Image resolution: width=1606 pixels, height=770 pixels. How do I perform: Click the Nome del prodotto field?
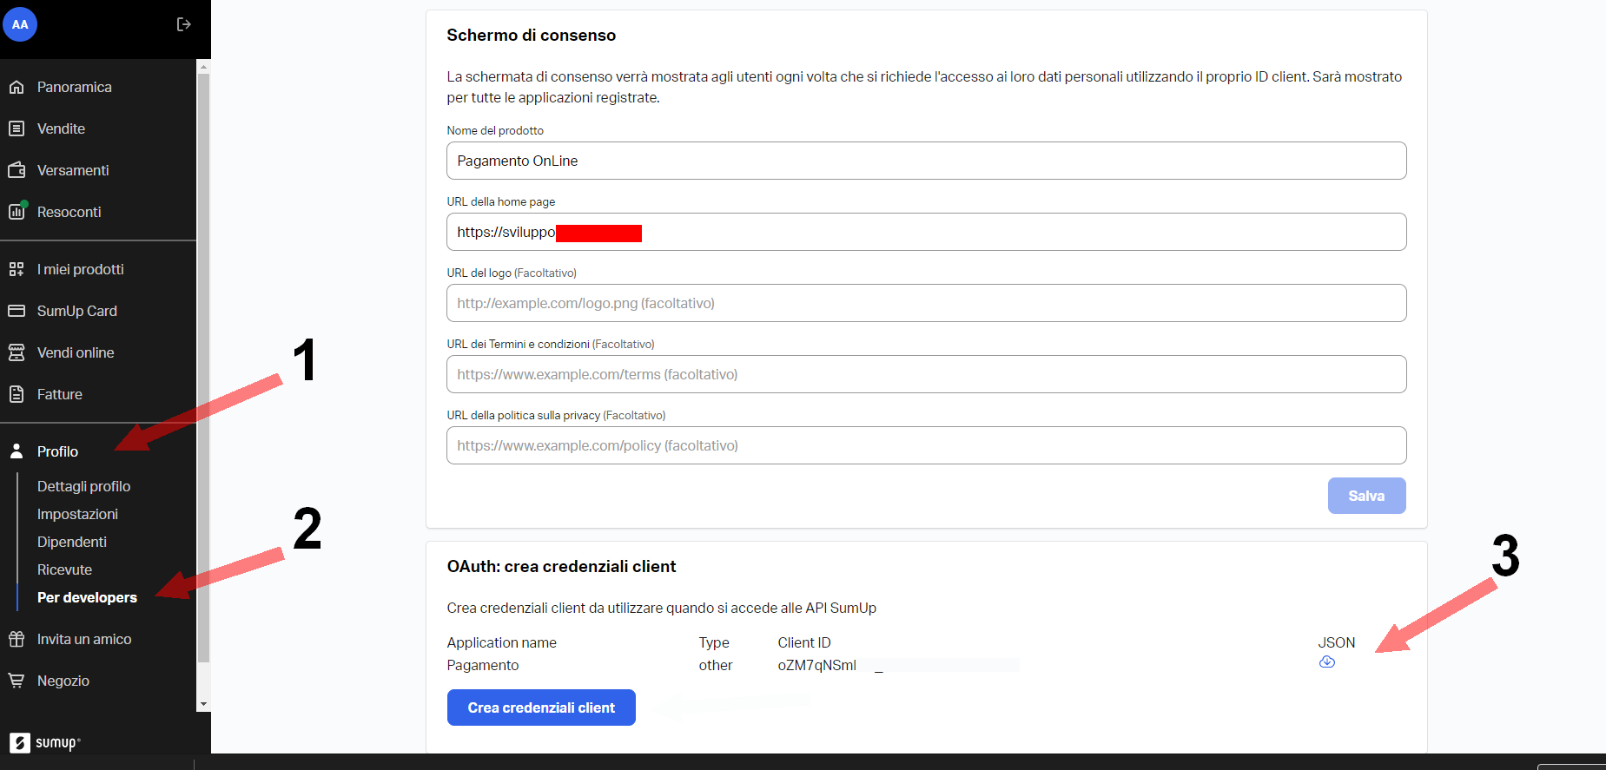926,161
